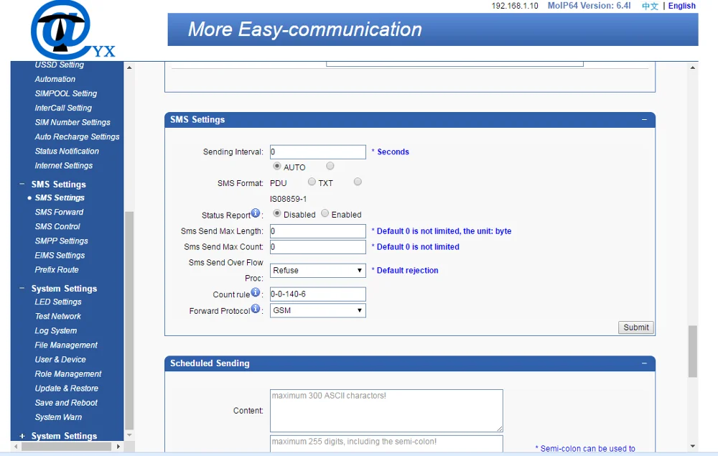Click the sidebar scroll up arrow
Image resolution: width=718 pixels, height=456 pixels.
pyautogui.click(x=129, y=68)
